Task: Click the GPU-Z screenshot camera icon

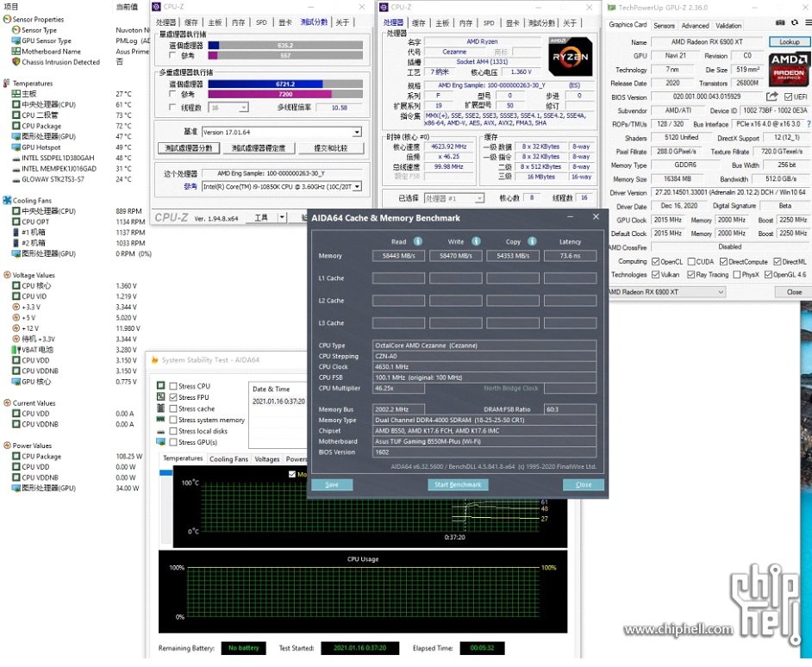Action: tap(780, 23)
